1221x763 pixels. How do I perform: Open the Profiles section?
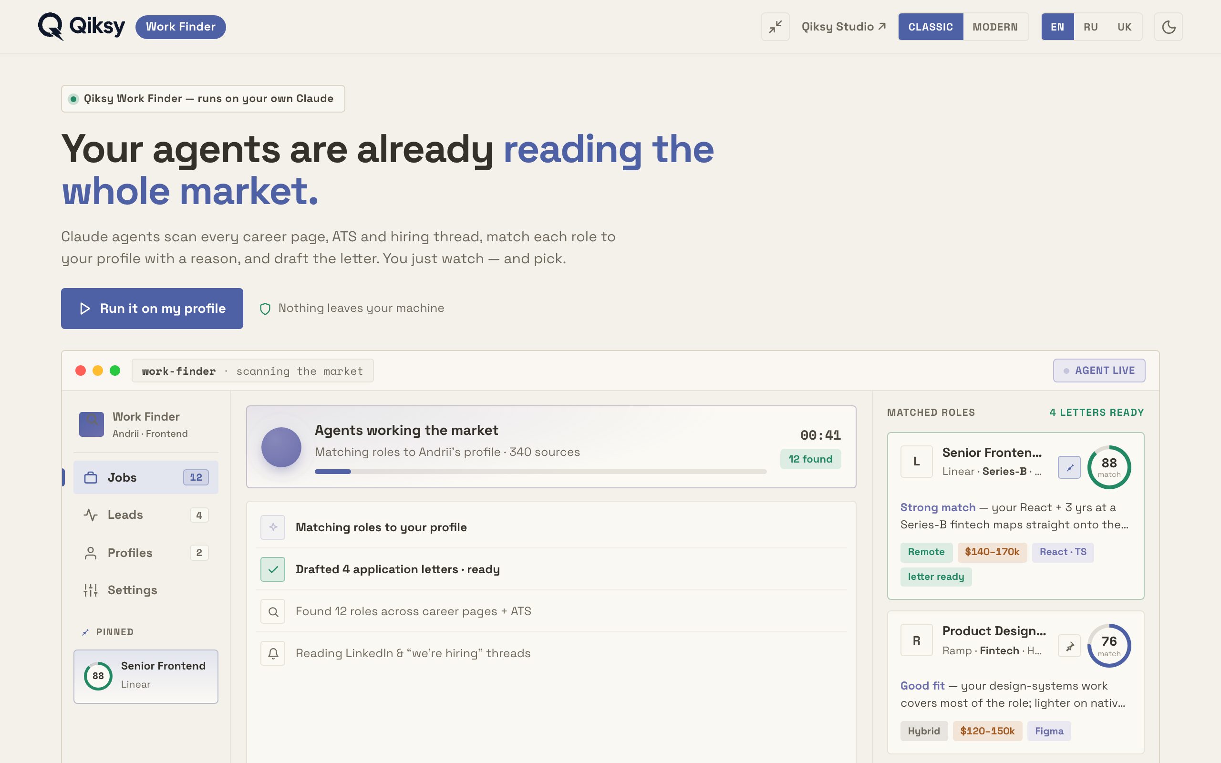tap(146, 553)
